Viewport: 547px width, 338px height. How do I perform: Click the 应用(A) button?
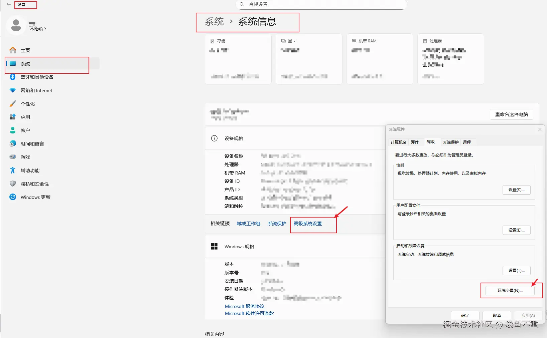[x=528, y=315]
